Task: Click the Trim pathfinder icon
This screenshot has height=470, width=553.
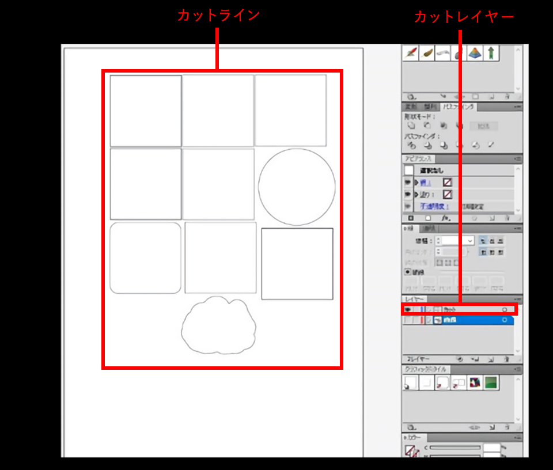Action: click(x=427, y=145)
